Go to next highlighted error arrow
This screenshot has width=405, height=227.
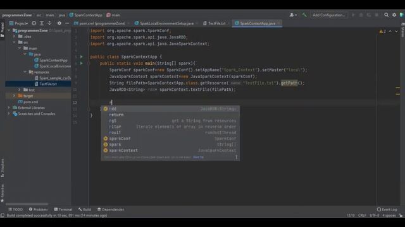pos(396,32)
